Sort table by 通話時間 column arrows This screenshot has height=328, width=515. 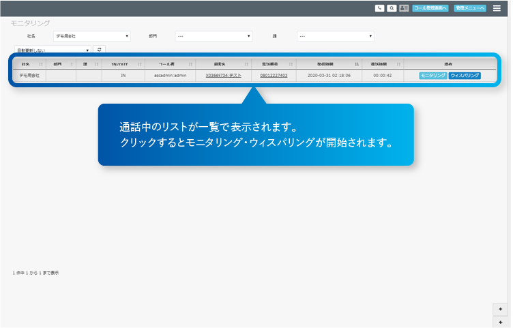(x=399, y=64)
